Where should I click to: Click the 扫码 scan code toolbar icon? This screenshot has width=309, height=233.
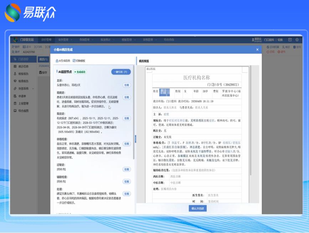36,47
